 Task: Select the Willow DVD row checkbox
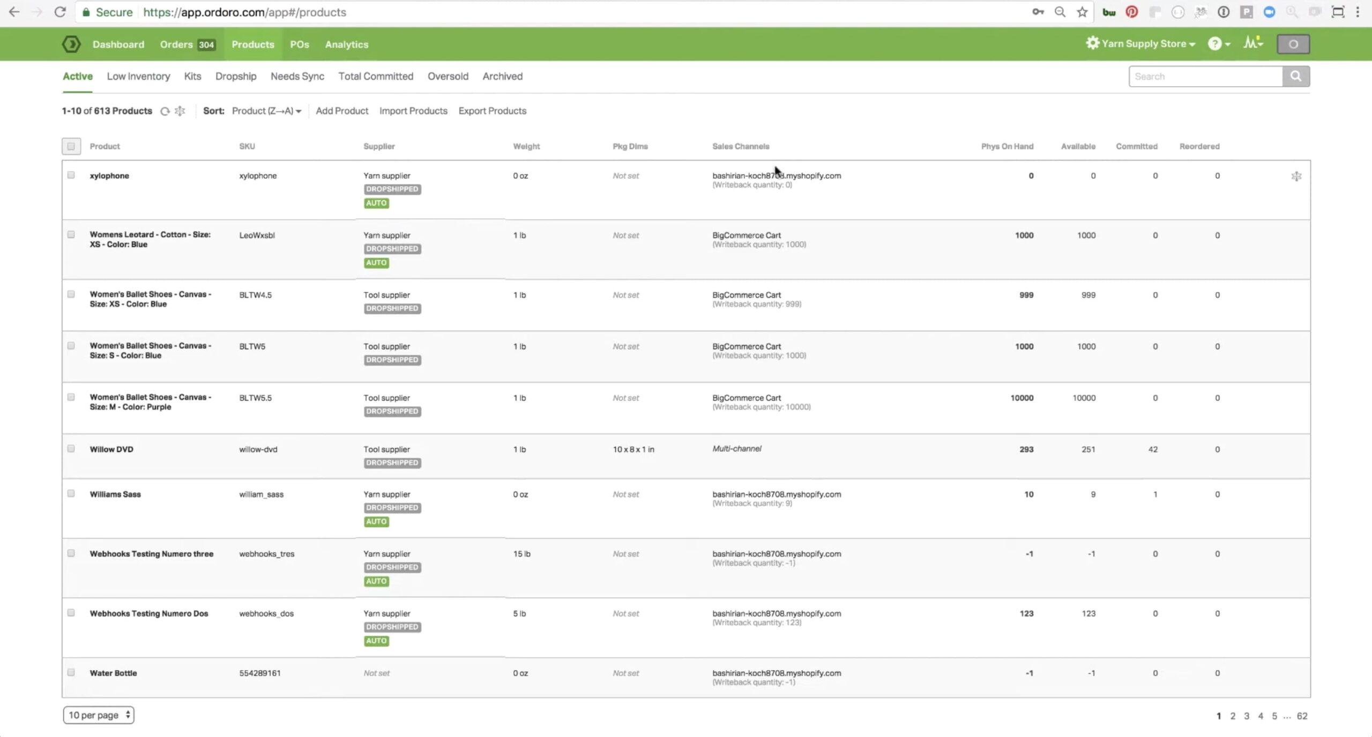click(x=71, y=449)
